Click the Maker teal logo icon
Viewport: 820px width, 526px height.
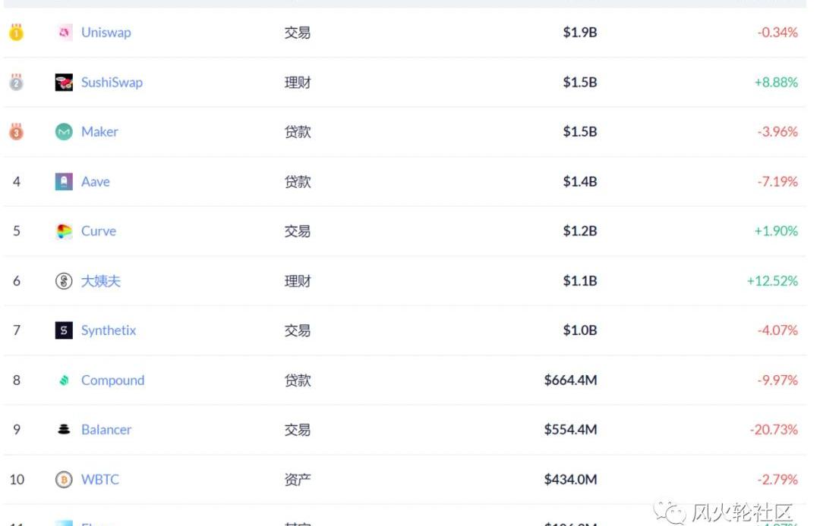click(x=64, y=132)
